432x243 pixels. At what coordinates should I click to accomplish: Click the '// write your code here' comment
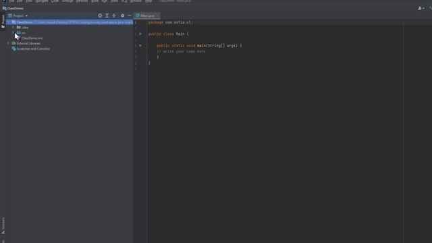tap(181, 51)
